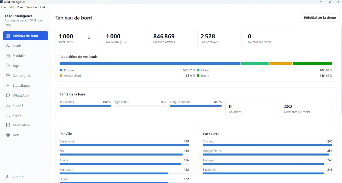Click the Nouveaux (30 j) card
Screen dimensions: 342x183
tap(125, 38)
